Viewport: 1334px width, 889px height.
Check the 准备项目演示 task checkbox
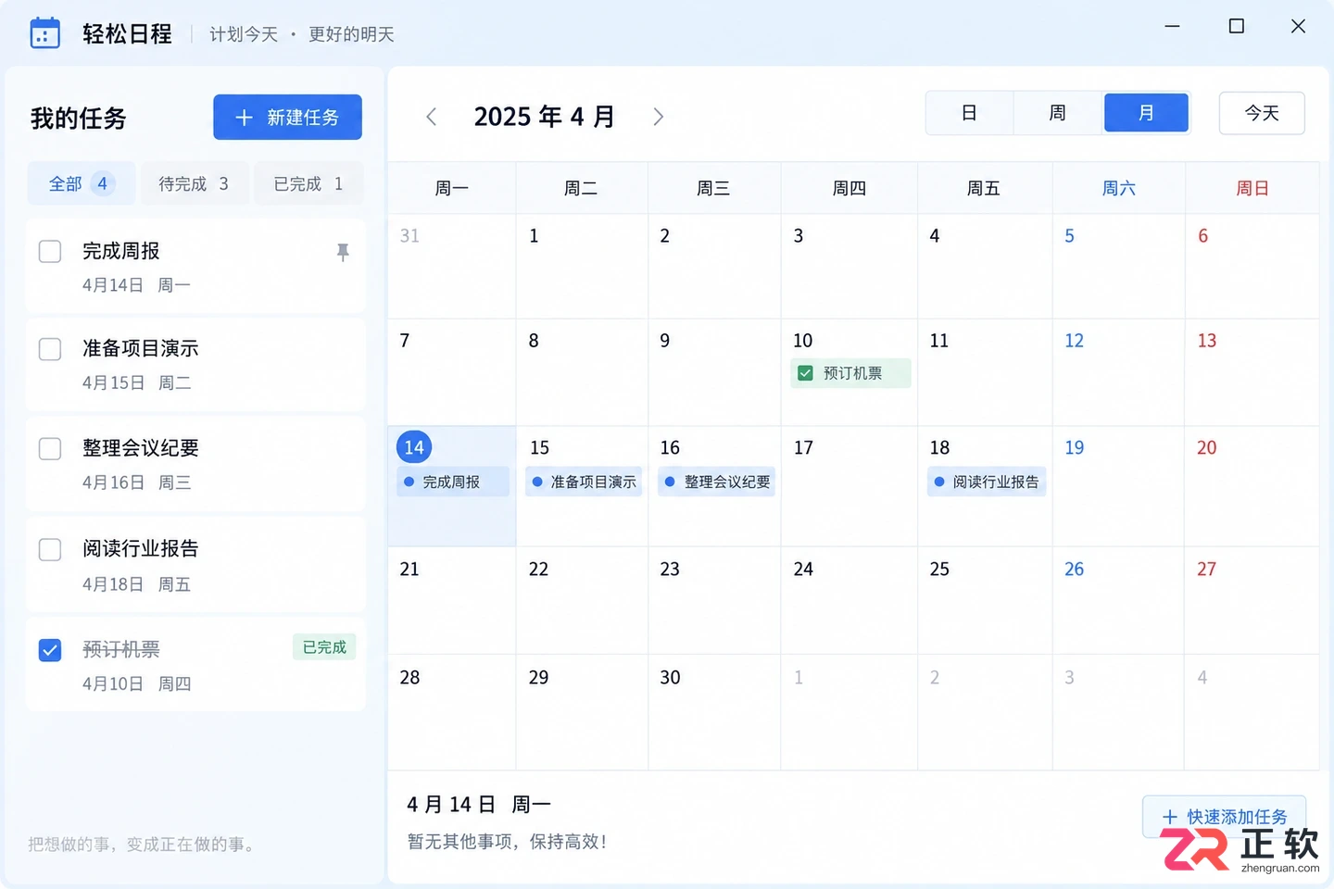coord(50,349)
